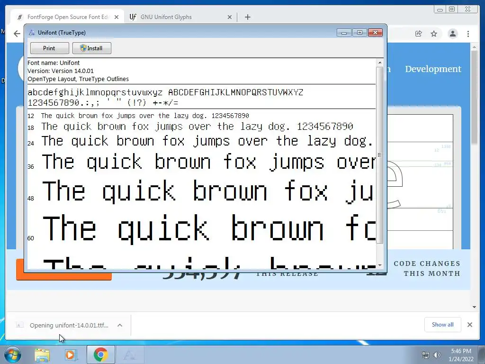
Task: Click Unifont window title bar icon
Action: (x=32, y=33)
